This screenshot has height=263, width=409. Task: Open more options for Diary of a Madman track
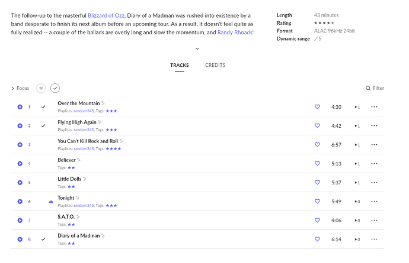[x=374, y=239]
